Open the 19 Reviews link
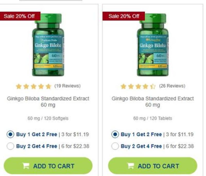Screen dimensions: 206x176 [67, 86]
